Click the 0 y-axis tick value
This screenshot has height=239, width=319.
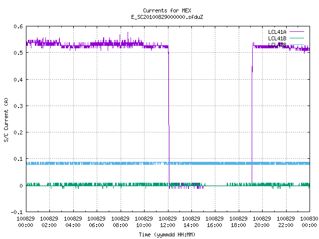(21, 186)
